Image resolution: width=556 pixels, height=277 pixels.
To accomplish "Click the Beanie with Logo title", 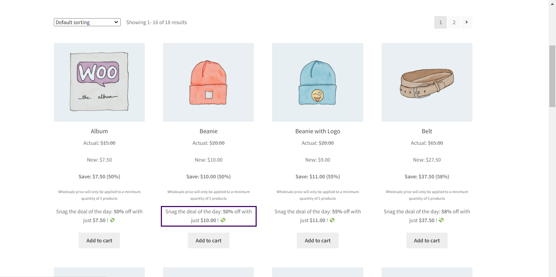I will coord(318,131).
